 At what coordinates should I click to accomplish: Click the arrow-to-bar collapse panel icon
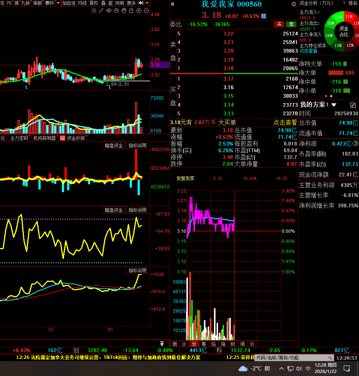point(141,3)
